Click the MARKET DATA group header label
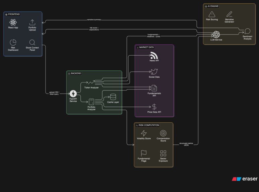The width and height of the screenshot is (259, 192). [145, 47]
